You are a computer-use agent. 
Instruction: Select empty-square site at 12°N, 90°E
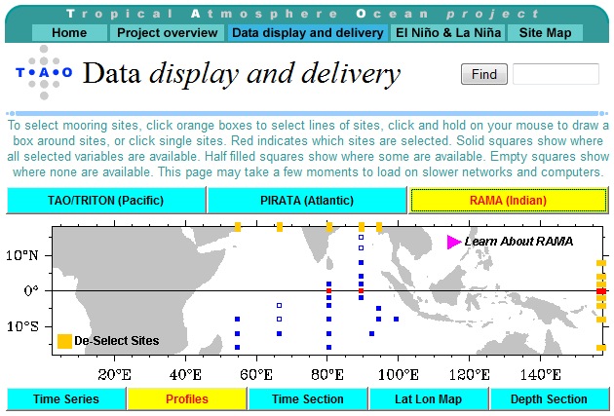coord(361,247)
